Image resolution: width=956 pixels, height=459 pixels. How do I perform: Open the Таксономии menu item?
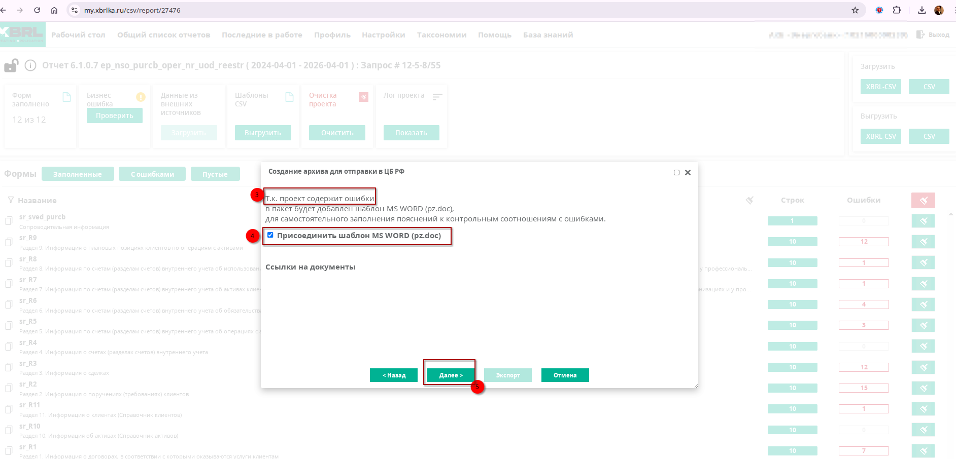441,35
